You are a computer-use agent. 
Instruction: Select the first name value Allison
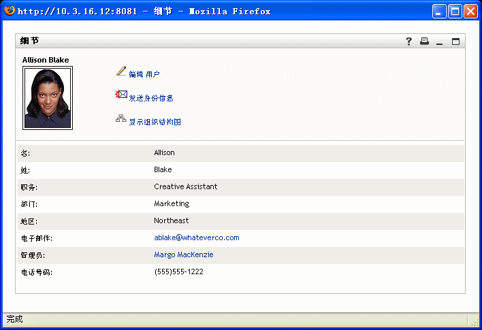click(164, 152)
